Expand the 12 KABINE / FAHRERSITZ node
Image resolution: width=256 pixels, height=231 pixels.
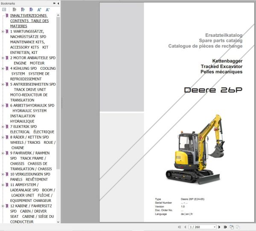(x=3, y=206)
